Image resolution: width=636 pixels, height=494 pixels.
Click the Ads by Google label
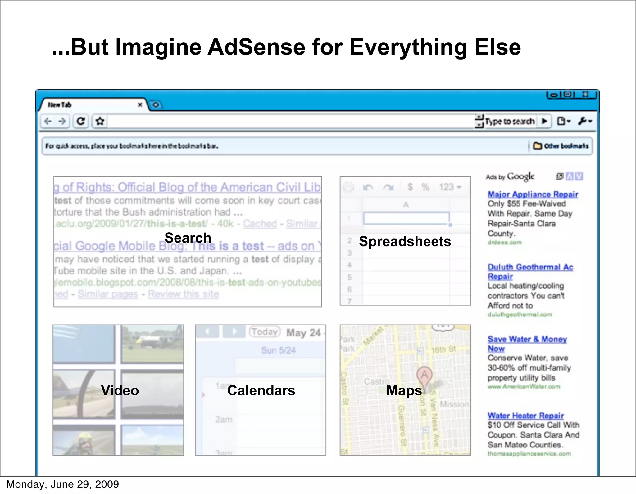(510, 177)
